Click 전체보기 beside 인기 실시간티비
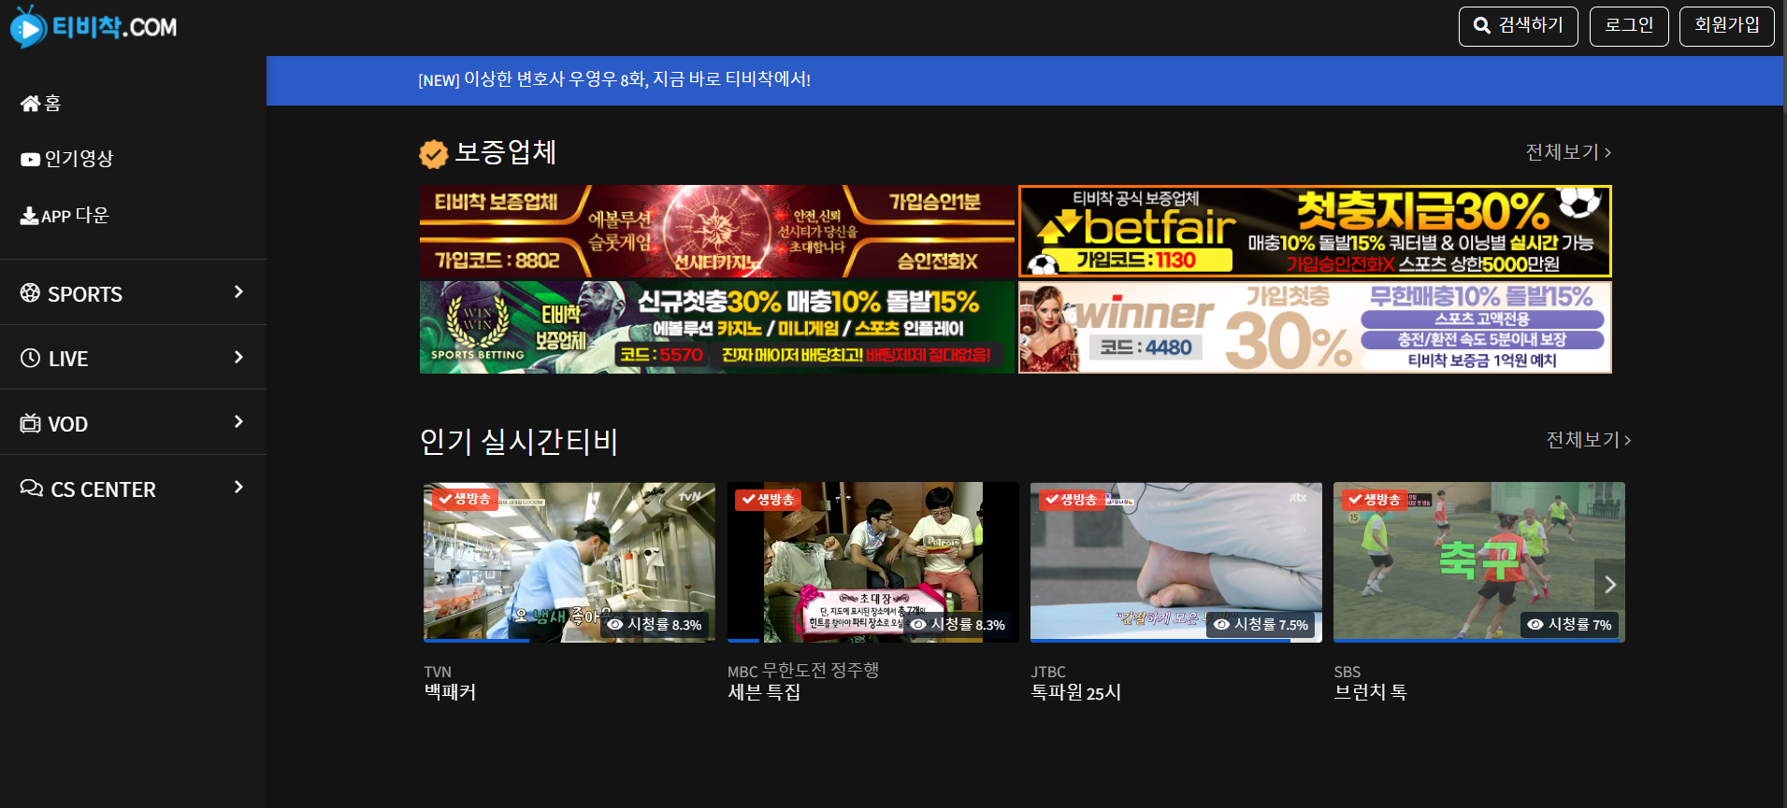1787x808 pixels. (x=1589, y=439)
